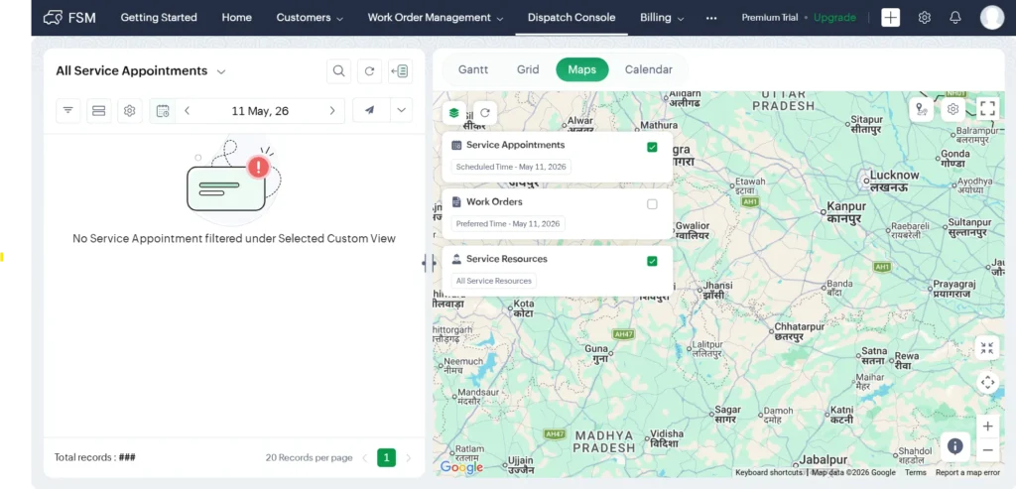Click the Premium Trial label
Viewport: 1016px width, 489px height.
tap(770, 18)
